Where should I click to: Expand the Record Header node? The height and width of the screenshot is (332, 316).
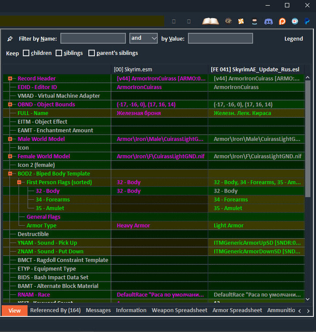[10, 78]
